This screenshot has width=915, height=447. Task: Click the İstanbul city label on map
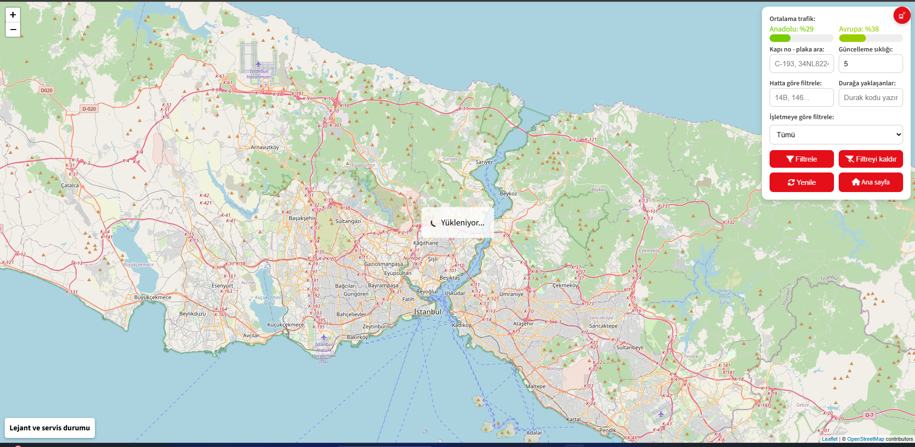(x=428, y=312)
